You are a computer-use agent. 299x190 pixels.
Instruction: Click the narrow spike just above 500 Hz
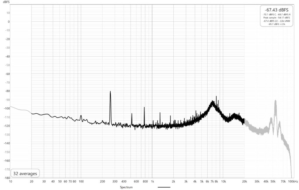pos(132,114)
